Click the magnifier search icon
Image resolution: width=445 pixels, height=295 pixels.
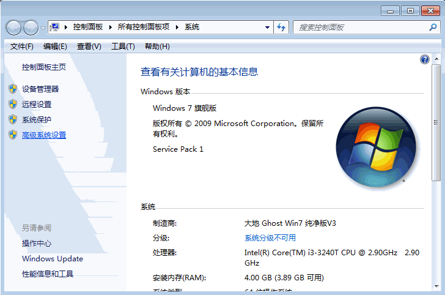[433, 28]
